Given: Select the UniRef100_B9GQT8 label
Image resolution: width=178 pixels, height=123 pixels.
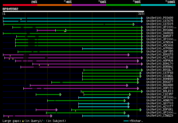Looking at the screenshot, I should 160,54.
